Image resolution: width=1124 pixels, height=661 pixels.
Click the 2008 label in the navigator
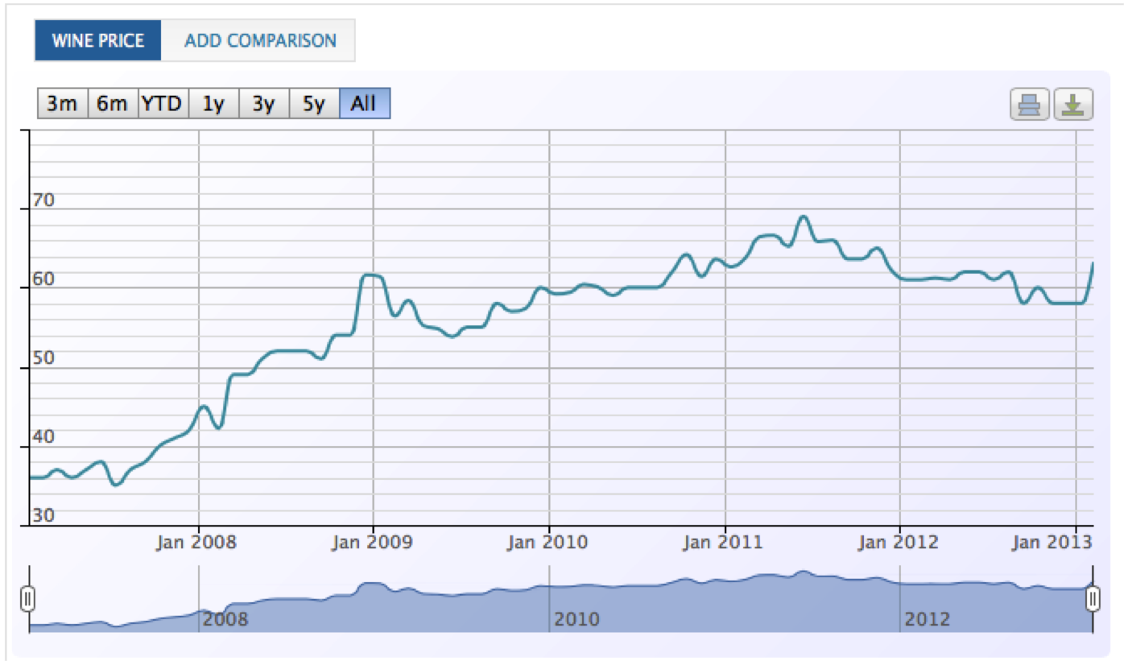pos(225,619)
